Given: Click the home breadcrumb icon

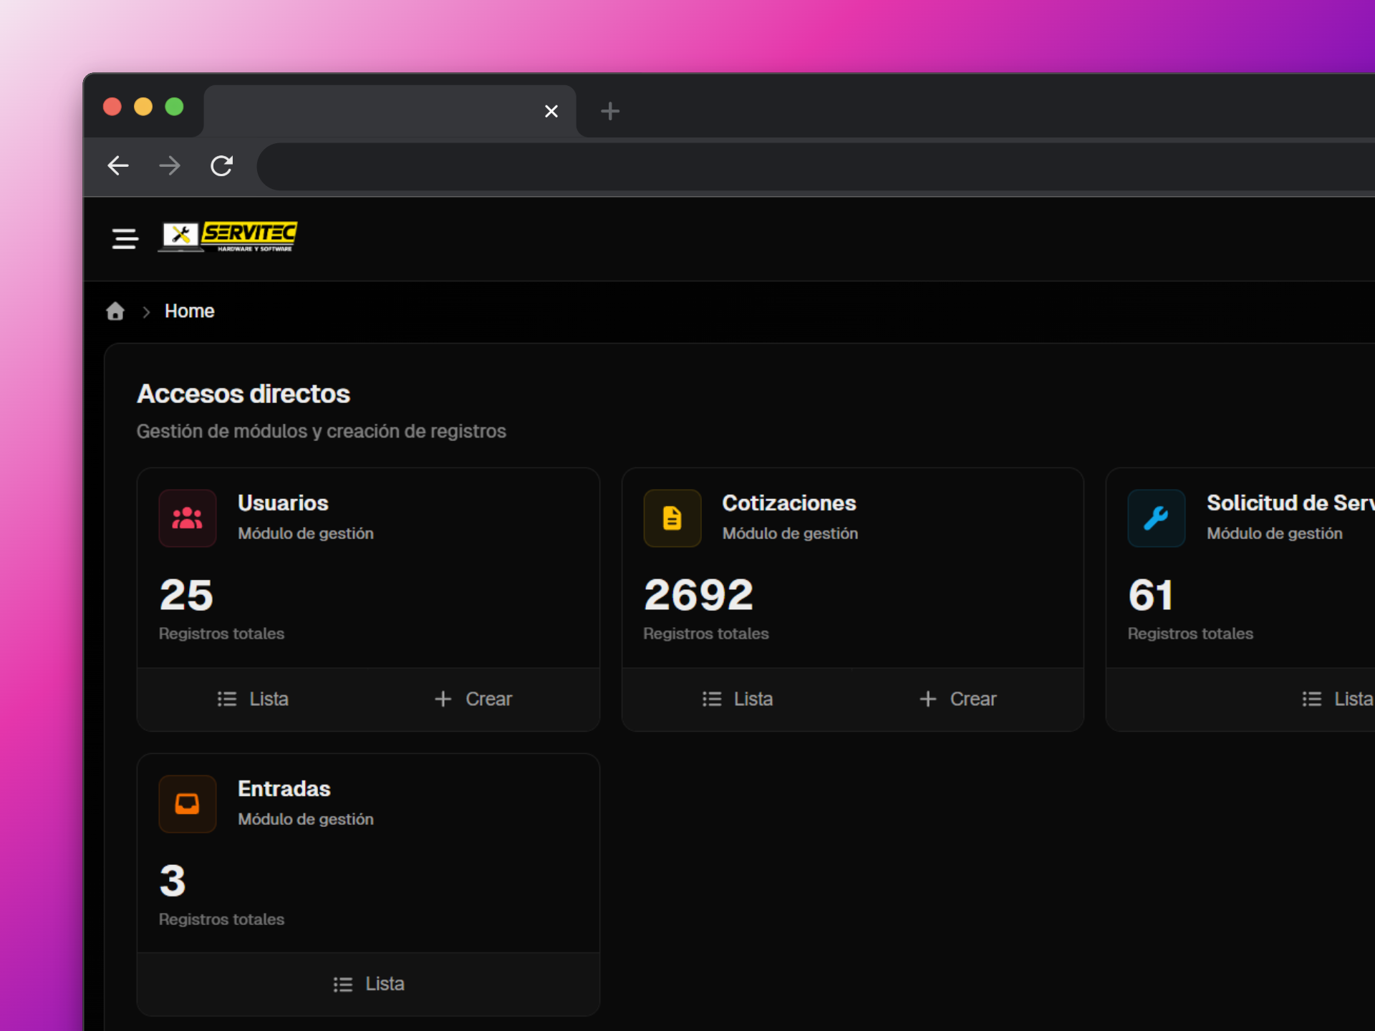Looking at the screenshot, I should (115, 311).
